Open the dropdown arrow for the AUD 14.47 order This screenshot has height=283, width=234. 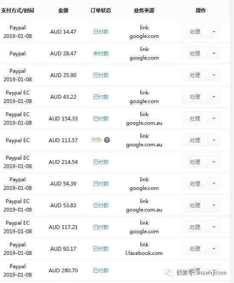point(214,32)
